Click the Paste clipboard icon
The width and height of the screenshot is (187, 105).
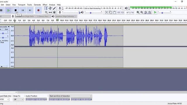115,12
